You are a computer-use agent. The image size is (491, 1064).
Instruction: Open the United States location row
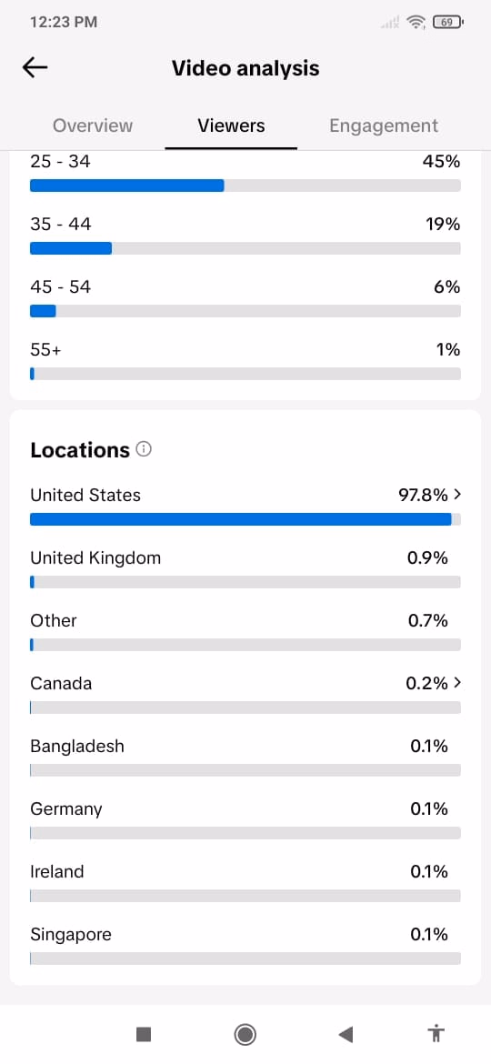245,506
